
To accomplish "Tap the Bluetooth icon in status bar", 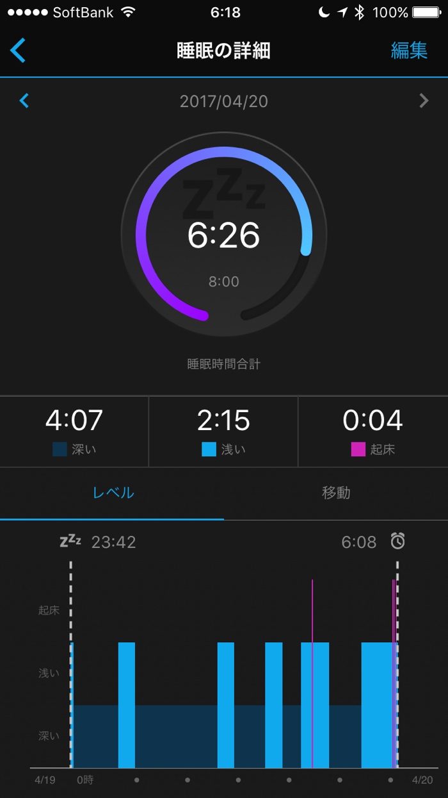I will pos(360,12).
